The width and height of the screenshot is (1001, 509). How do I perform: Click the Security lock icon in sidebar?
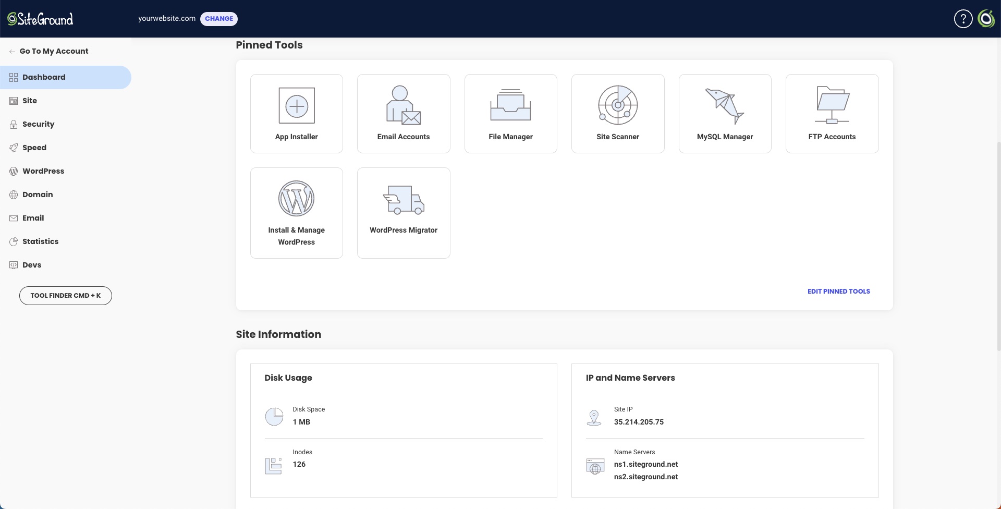click(14, 124)
